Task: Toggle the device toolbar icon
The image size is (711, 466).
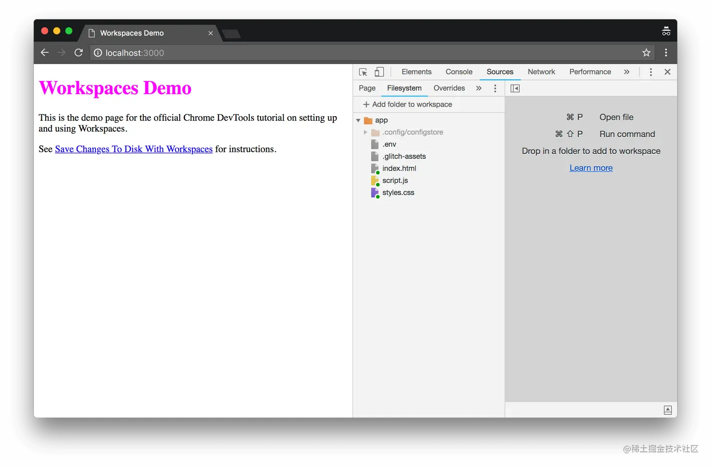Action: pos(379,72)
